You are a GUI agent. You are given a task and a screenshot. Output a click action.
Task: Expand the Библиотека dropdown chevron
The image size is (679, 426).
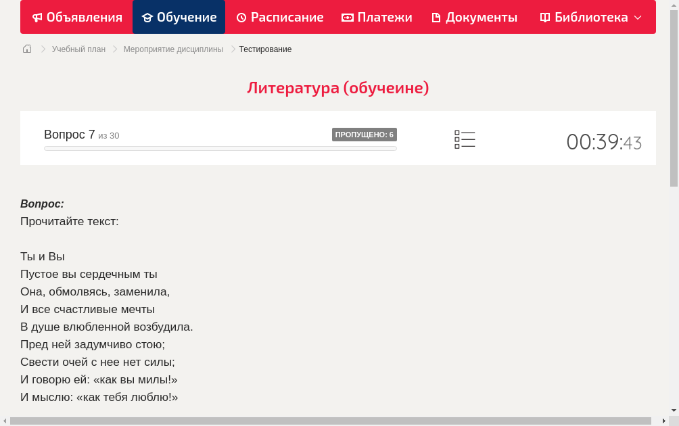(638, 18)
